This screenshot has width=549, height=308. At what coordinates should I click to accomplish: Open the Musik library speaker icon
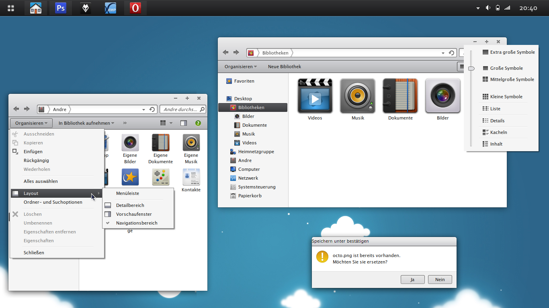click(x=358, y=96)
